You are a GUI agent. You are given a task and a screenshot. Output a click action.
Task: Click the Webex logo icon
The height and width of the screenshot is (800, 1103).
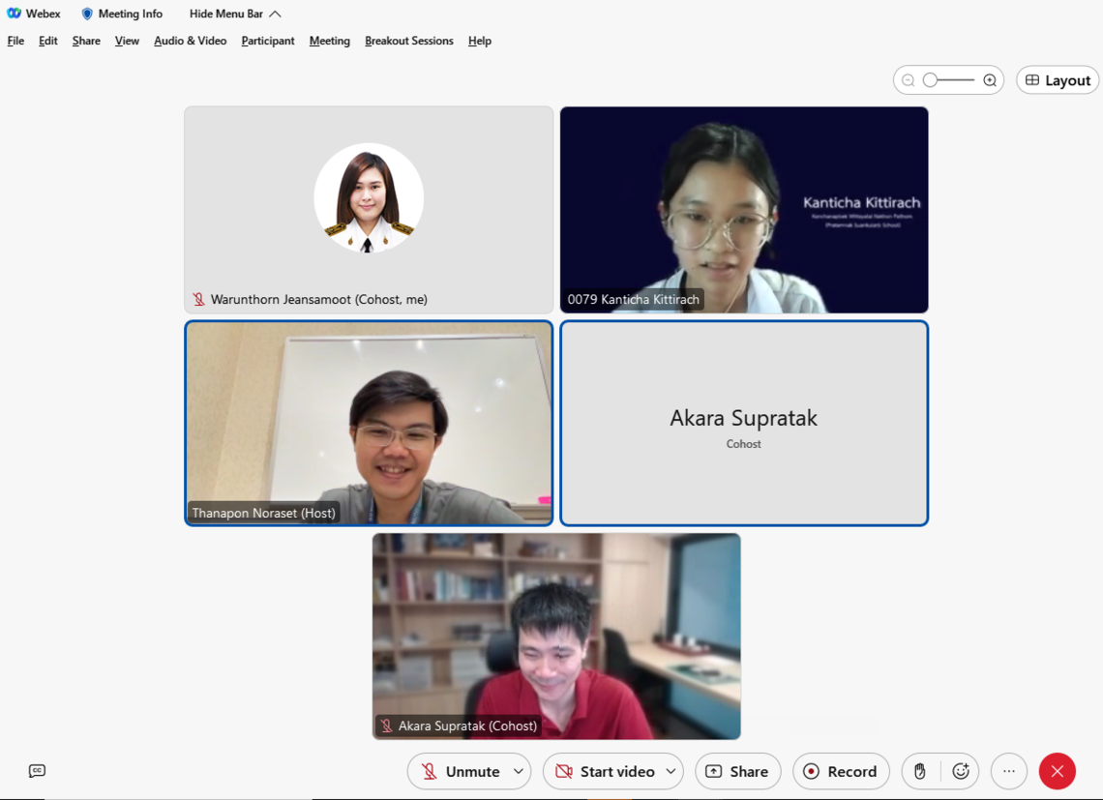[x=14, y=14]
